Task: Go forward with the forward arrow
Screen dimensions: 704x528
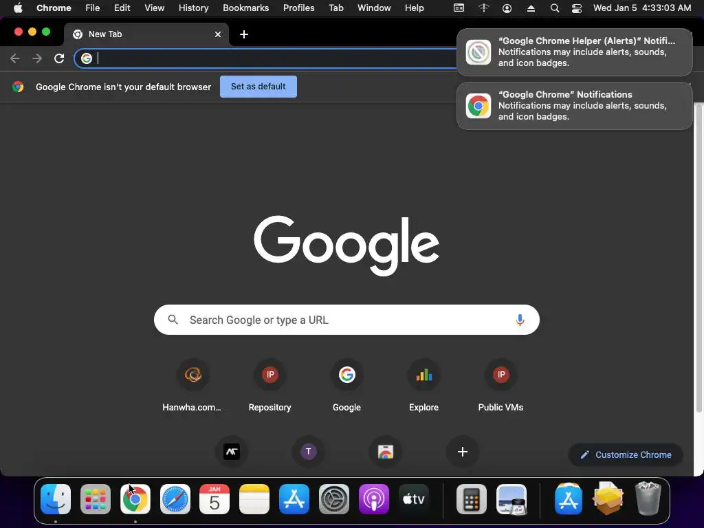Action: (37, 58)
